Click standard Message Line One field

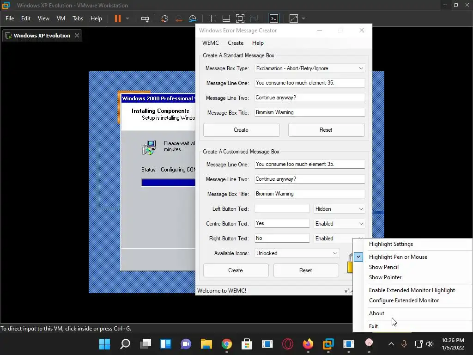[x=310, y=83]
